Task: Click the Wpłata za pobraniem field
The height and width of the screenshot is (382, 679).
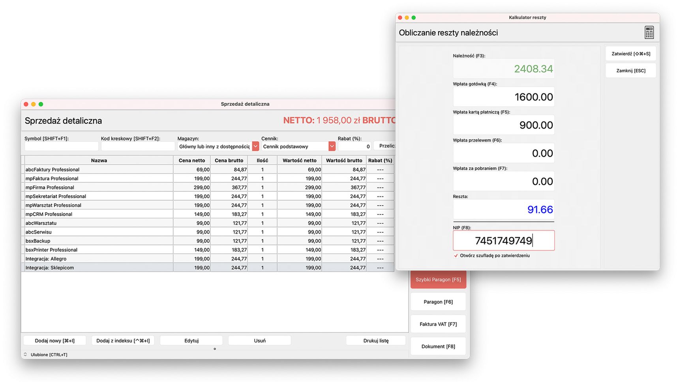Action: pos(504,181)
